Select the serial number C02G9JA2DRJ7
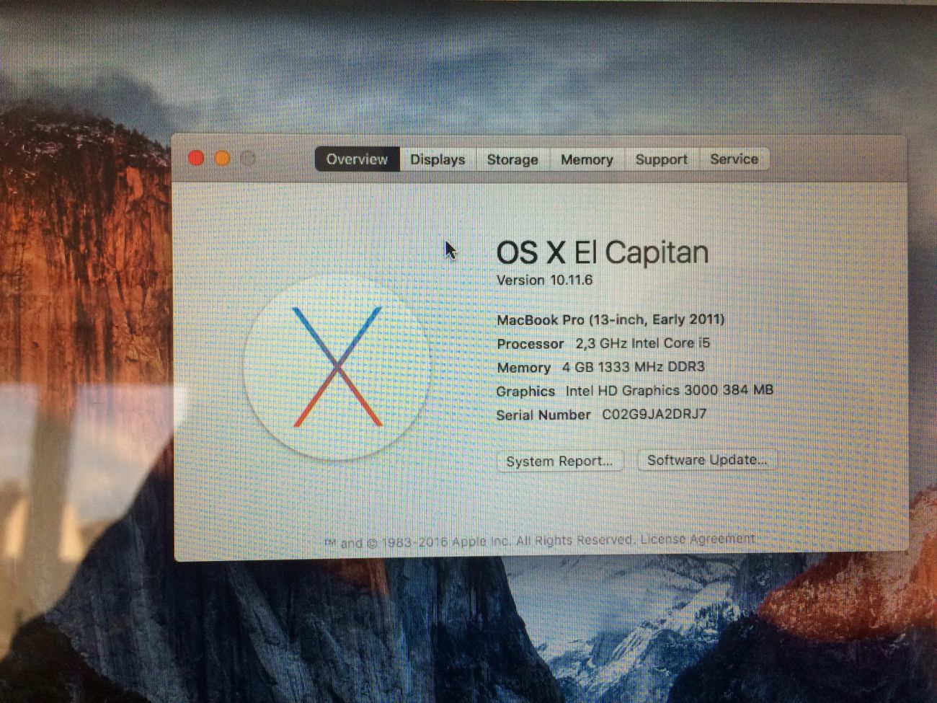The image size is (937, 703). [654, 415]
